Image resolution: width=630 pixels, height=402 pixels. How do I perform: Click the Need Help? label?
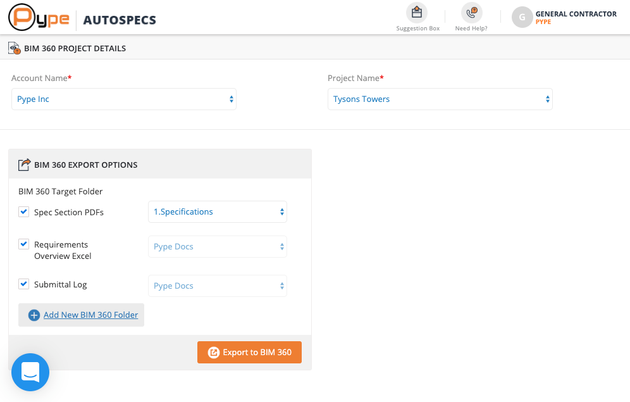tap(471, 28)
